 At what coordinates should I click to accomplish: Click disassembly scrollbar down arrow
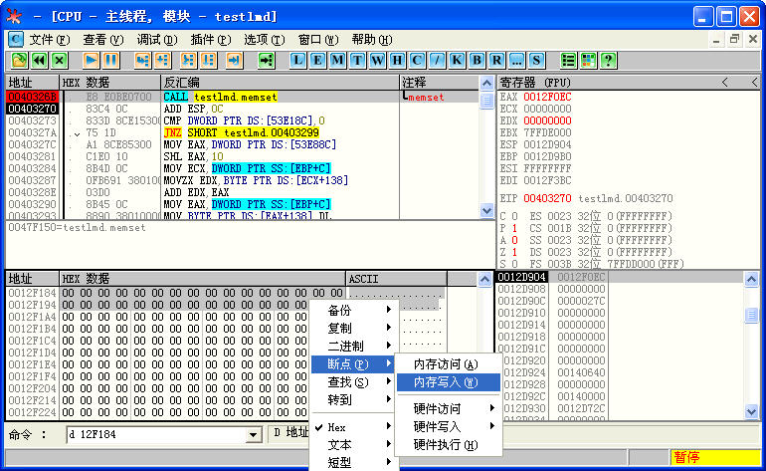pyautogui.click(x=486, y=211)
